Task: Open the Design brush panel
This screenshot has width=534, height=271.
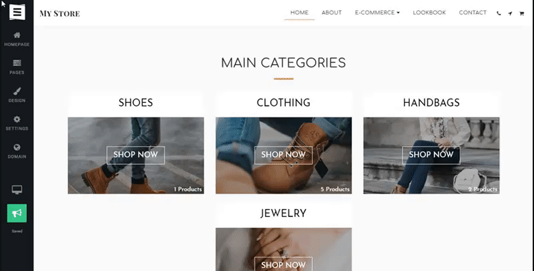Action: [x=17, y=95]
